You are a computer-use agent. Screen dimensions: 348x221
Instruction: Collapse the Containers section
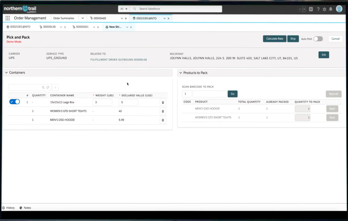pos(6,72)
